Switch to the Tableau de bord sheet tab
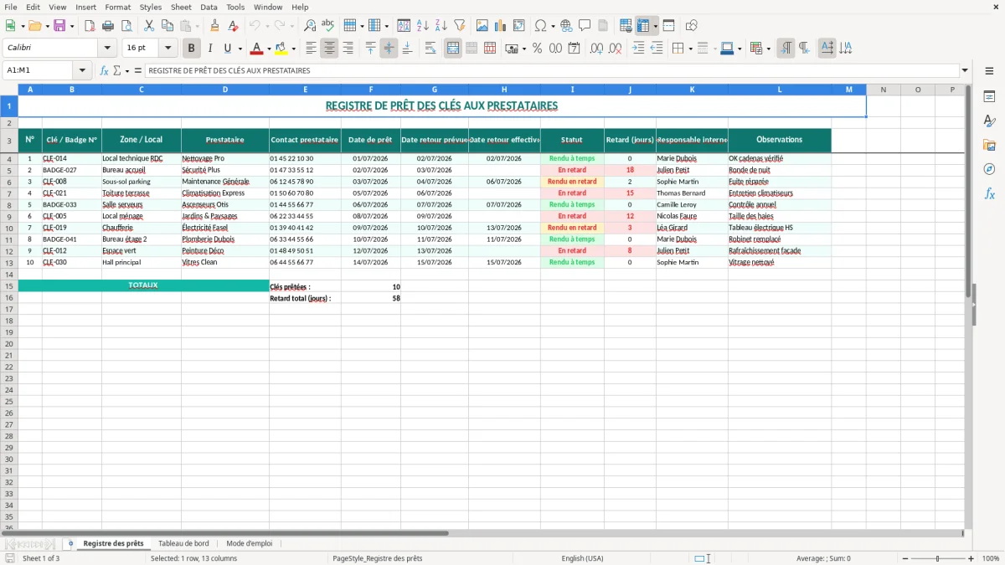Viewport: 1005px width, 565px height. pos(183,543)
